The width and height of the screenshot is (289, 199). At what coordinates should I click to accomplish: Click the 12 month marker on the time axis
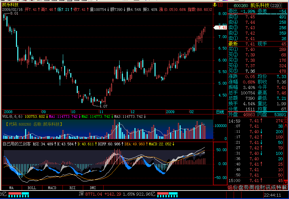(132, 112)
